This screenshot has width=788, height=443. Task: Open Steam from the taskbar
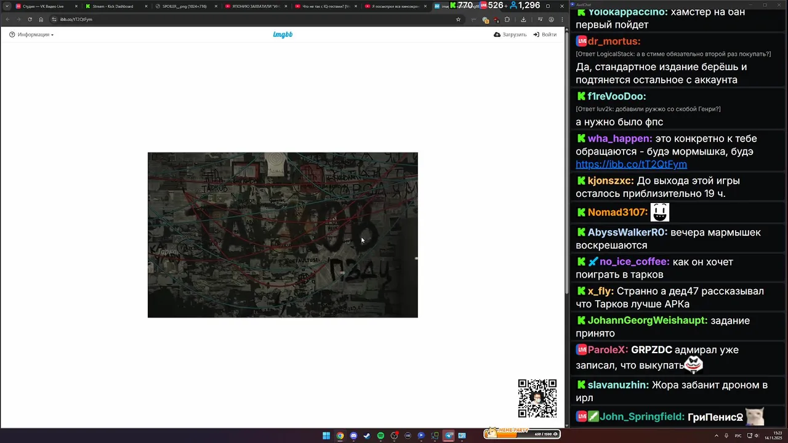pyautogui.click(x=367, y=436)
